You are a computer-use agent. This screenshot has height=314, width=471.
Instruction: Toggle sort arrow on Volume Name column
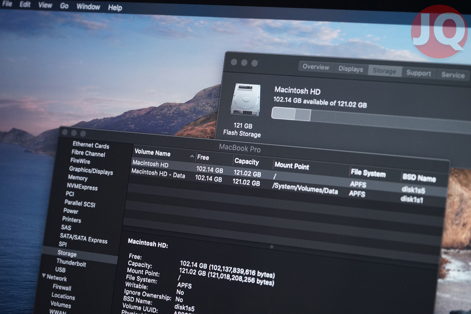click(192, 157)
